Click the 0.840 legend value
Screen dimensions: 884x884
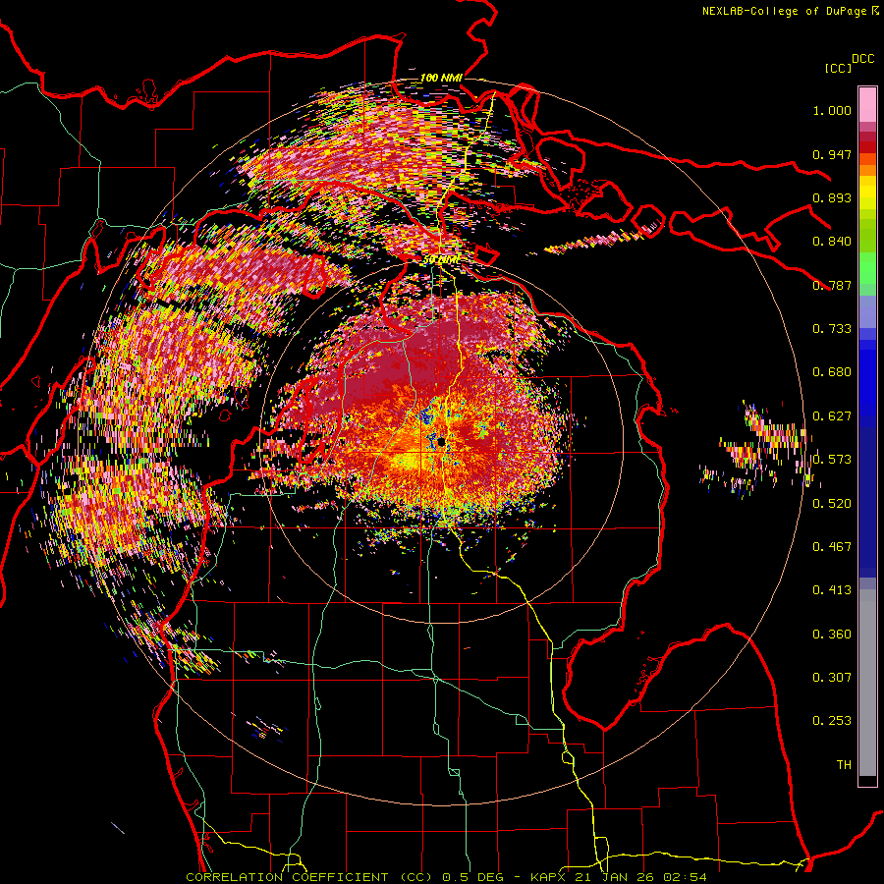(832, 242)
